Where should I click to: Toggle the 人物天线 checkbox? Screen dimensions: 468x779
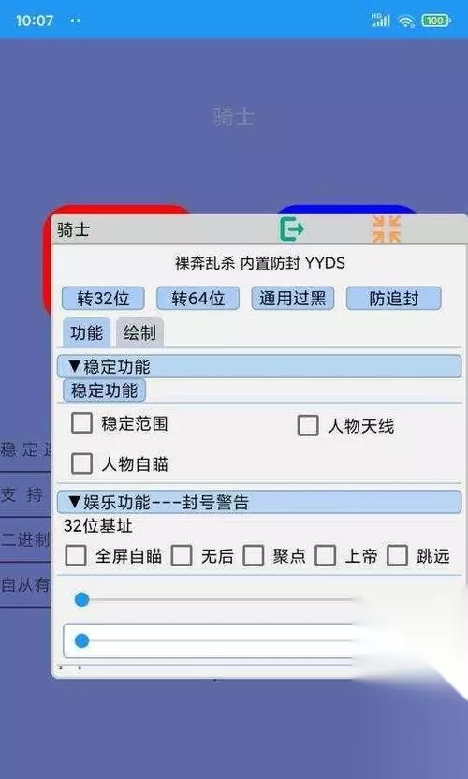(x=308, y=425)
